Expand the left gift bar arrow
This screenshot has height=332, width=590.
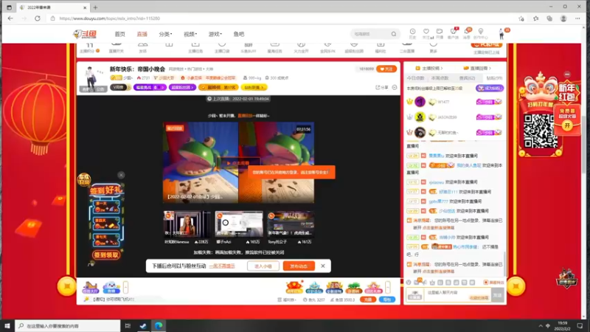click(x=125, y=287)
